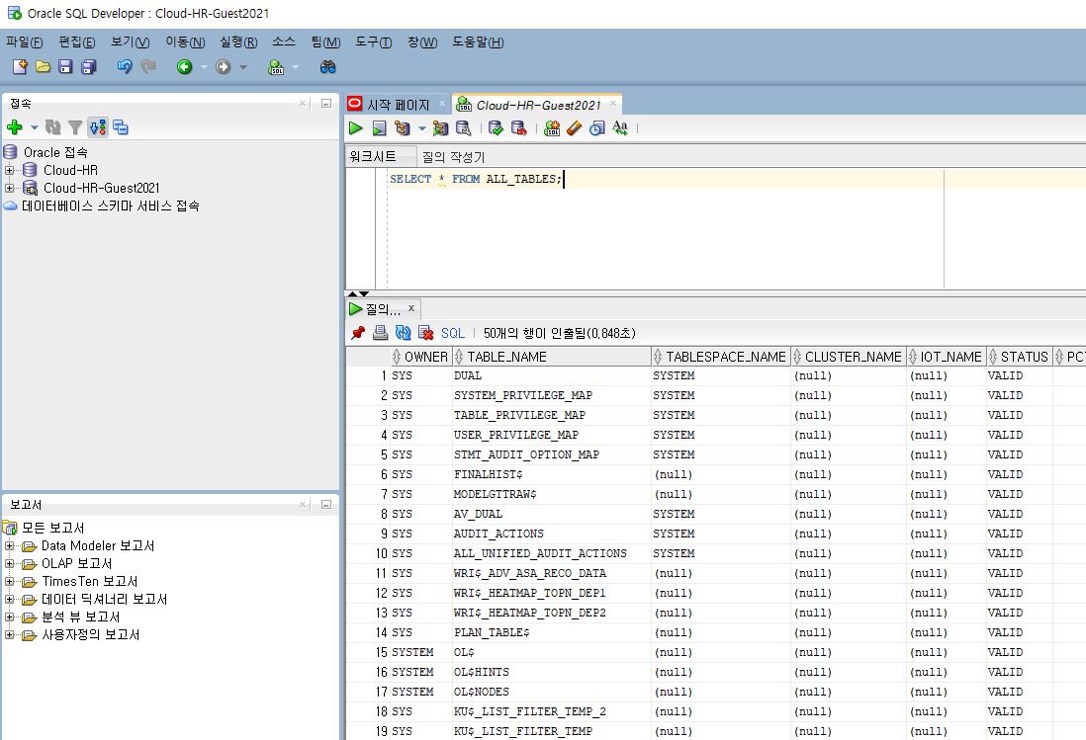Image resolution: width=1086 pixels, height=740 pixels.
Task: Open the Explain Plan dropdown arrow
Action: pyautogui.click(x=421, y=128)
